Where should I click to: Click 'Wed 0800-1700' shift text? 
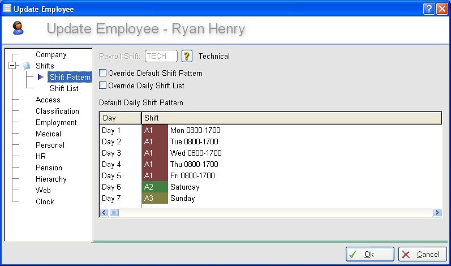coord(196,153)
